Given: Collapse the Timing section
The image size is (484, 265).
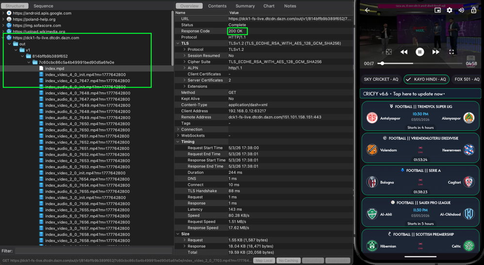Looking at the screenshot, I should (178, 141).
